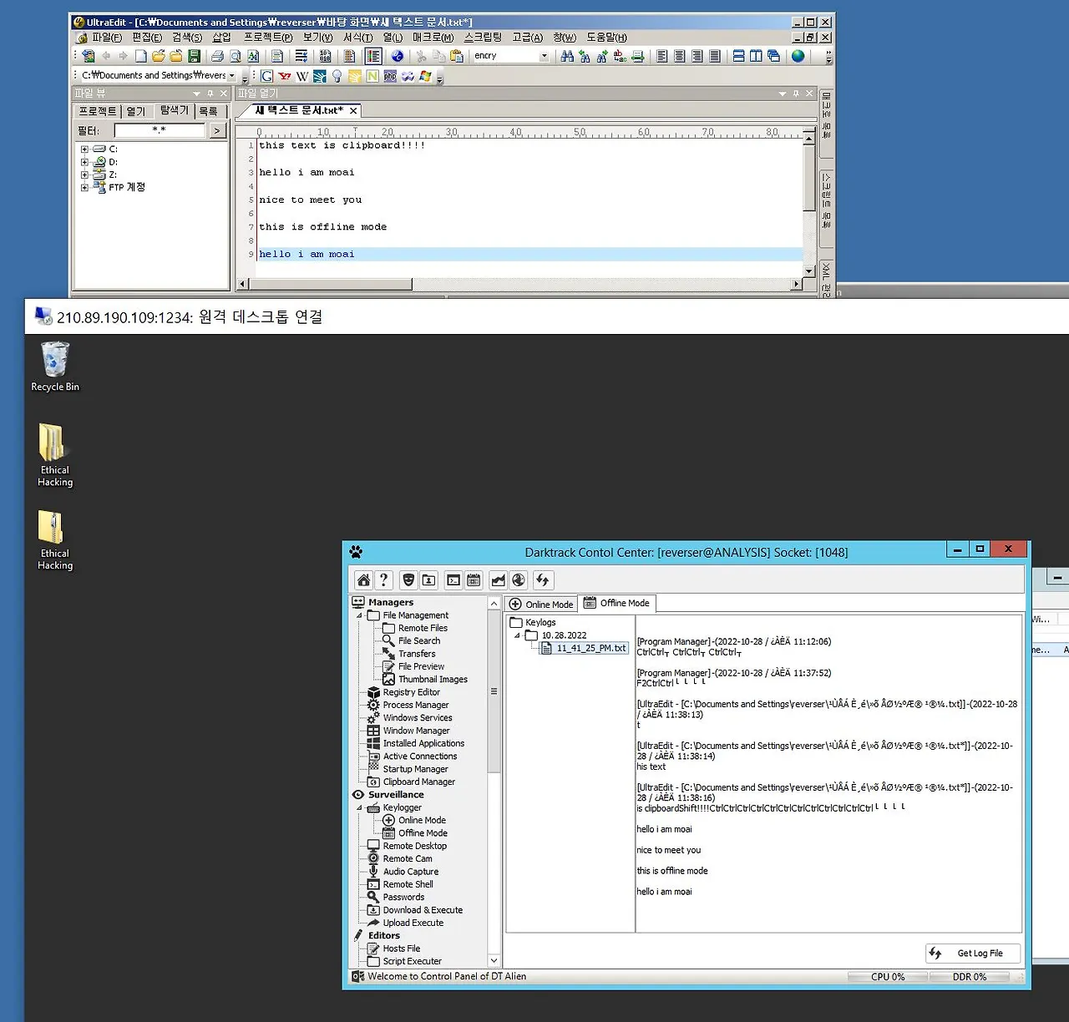The image size is (1069, 1022).
Task: Select the first Ethical Hacking zip folder
Action: coord(55,455)
